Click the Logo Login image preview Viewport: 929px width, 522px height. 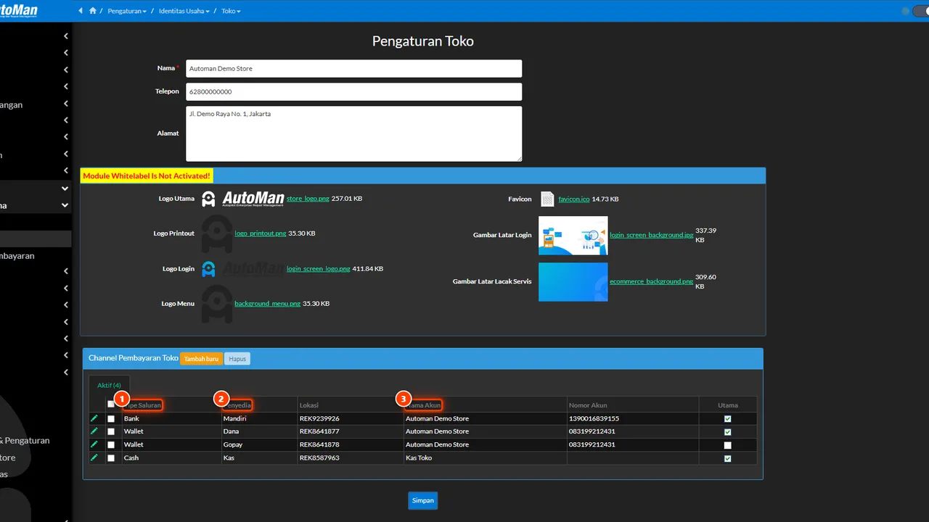click(x=242, y=269)
